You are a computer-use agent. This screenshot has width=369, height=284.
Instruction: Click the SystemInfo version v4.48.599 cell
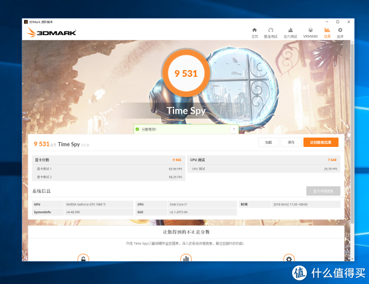(99, 212)
